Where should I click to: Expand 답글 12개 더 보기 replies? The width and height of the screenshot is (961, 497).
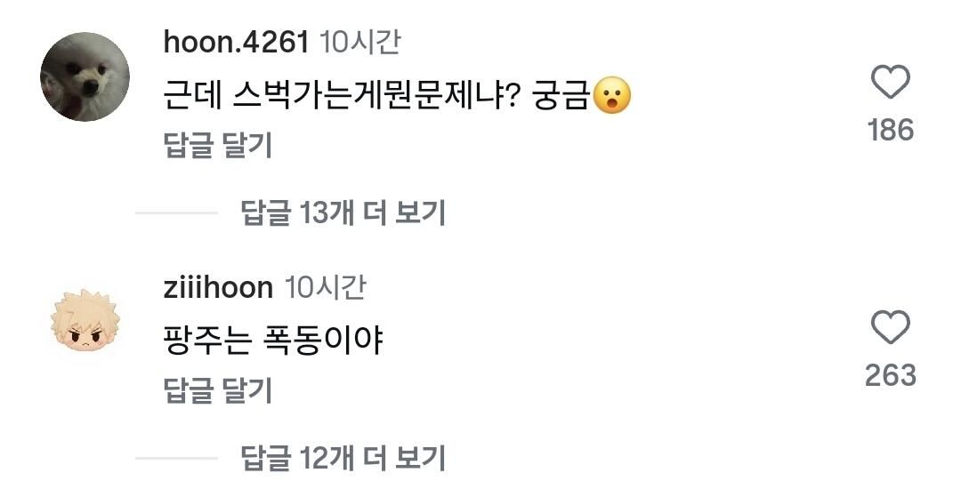(343, 458)
